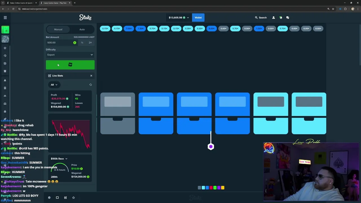Open the headset live support icon
This screenshot has width=361, height=203.
tap(5, 103)
